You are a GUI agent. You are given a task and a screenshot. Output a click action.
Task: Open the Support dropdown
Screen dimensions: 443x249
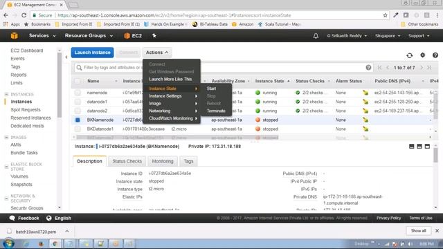click(x=419, y=36)
